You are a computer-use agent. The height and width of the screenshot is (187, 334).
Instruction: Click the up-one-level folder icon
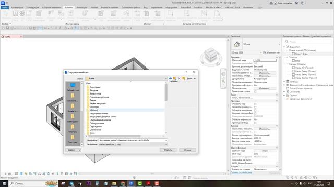(x=175, y=78)
